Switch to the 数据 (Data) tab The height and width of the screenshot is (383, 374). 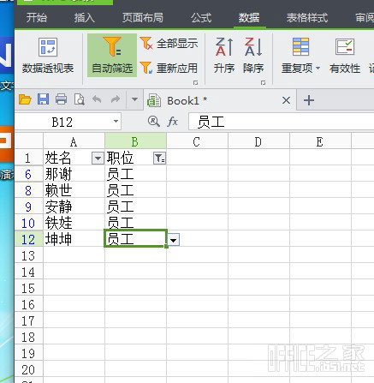pos(249,18)
